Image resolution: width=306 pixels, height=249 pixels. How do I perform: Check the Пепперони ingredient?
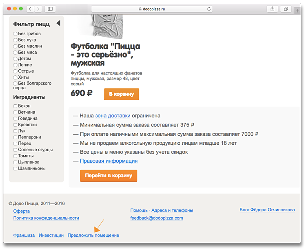15,137
